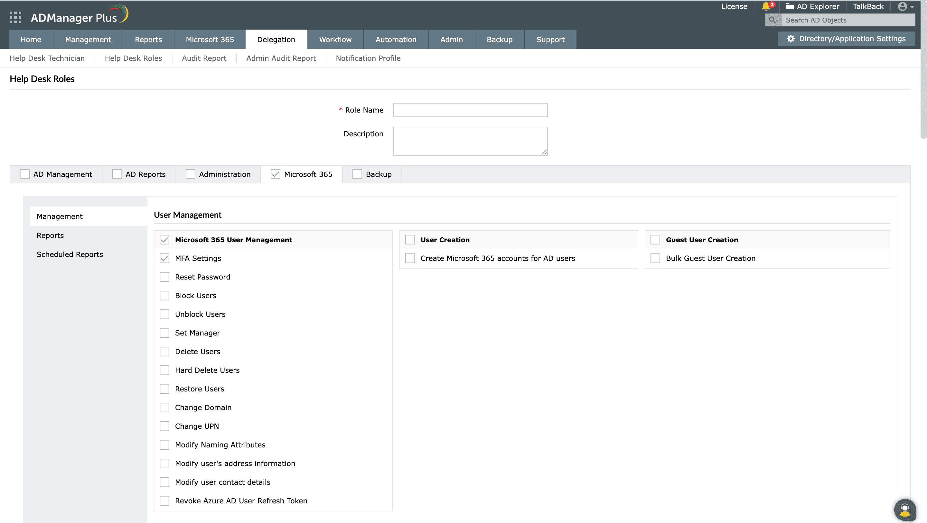The width and height of the screenshot is (927, 523).
Task: Switch to the Workflow tab
Action: point(335,40)
